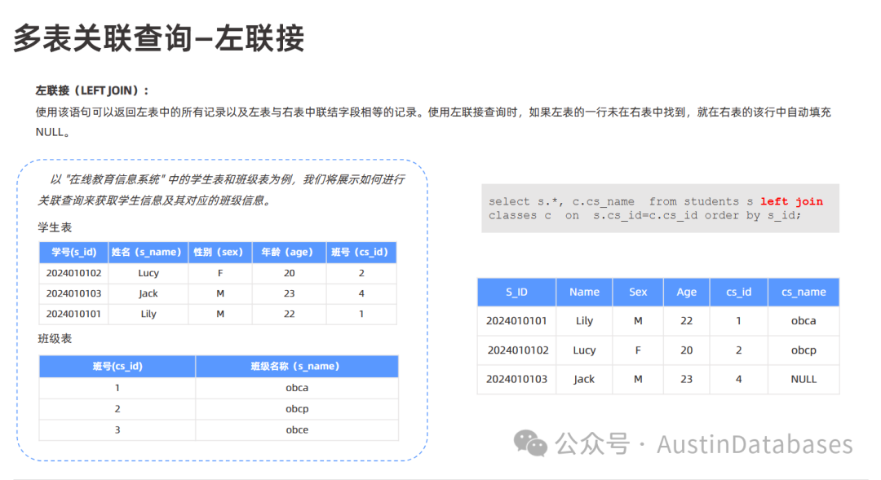Click the red "left join" keyword in SQL
881x480 pixels.
791,201
